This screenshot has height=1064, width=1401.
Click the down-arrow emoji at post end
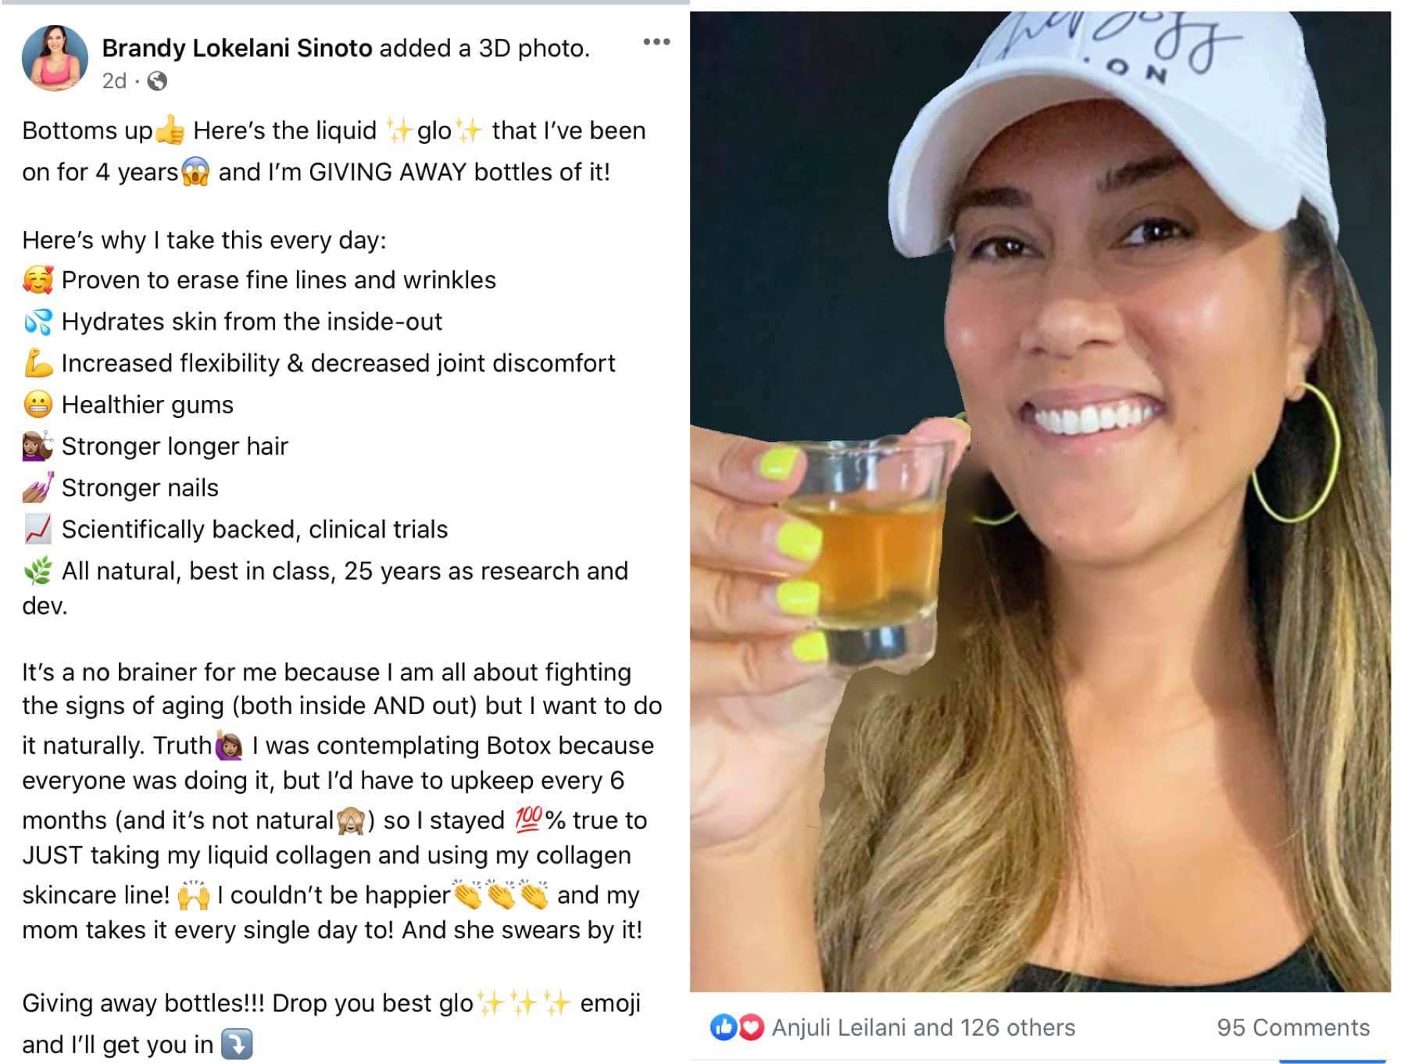click(237, 1044)
